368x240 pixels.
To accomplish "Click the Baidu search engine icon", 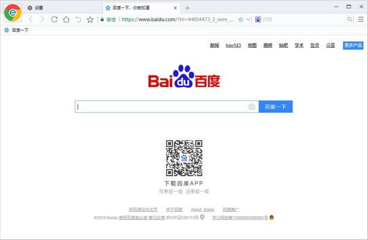I will 258,20.
